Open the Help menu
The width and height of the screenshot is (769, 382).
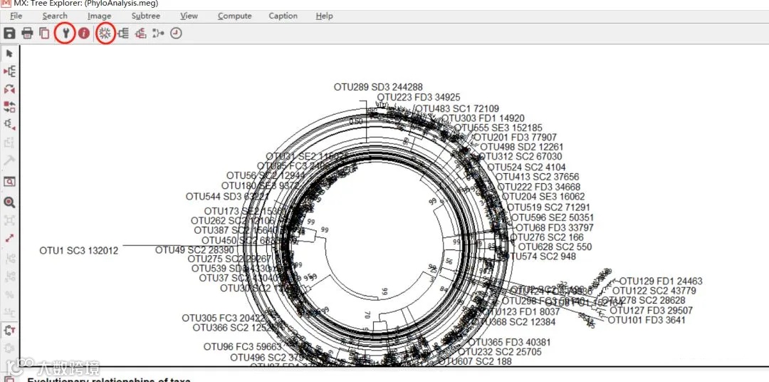[x=325, y=16]
